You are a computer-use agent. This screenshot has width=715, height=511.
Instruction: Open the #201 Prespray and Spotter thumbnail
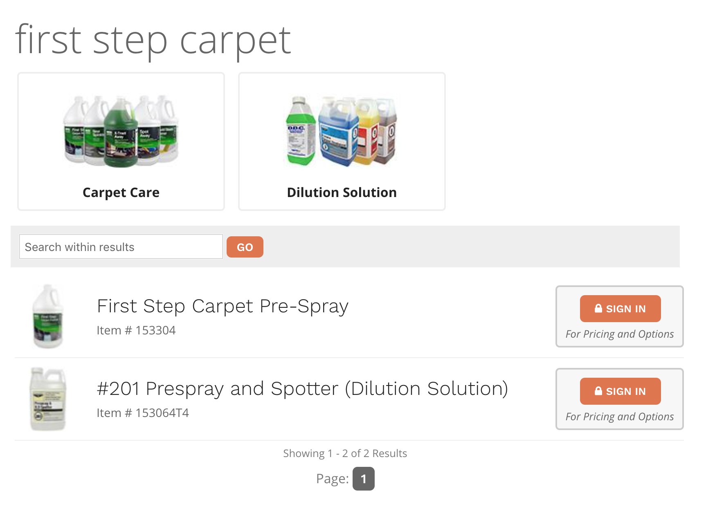(x=48, y=399)
